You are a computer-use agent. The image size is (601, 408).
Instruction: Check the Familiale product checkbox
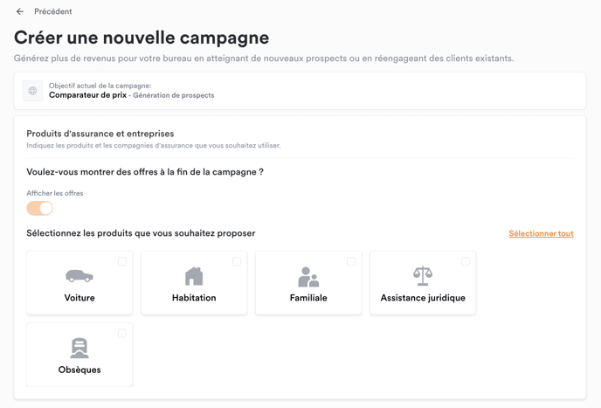click(x=351, y=261)
